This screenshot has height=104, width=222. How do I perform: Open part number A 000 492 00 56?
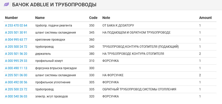coord(16,82)
